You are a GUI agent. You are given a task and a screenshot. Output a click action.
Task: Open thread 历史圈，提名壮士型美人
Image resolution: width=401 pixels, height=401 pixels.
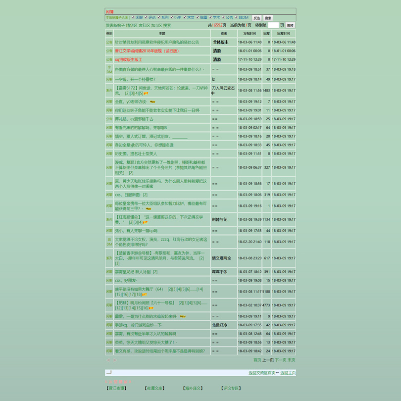point(136,153)
